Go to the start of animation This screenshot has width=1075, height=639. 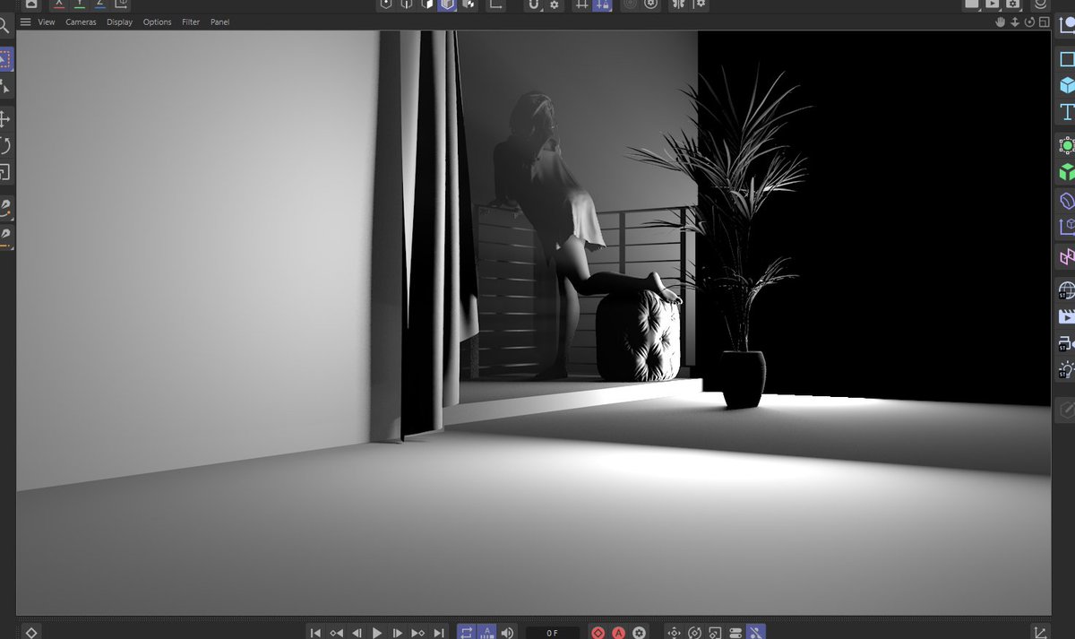tap(315, 633)
